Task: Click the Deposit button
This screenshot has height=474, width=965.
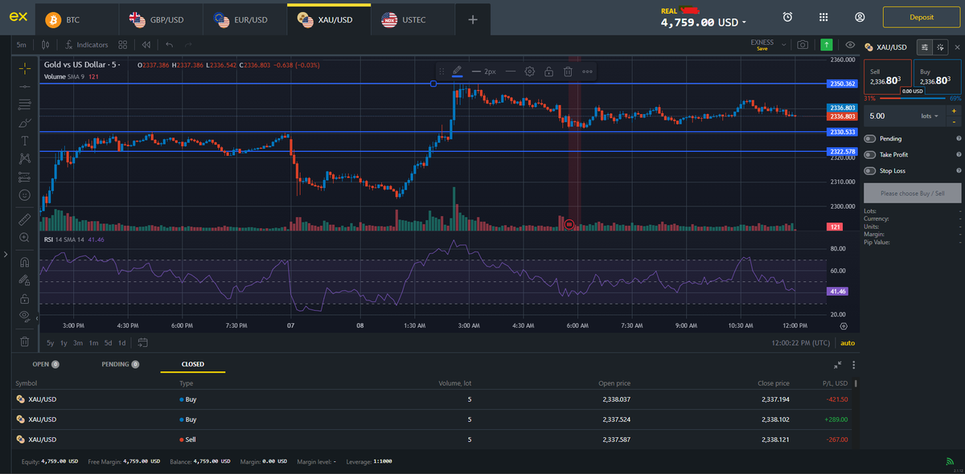Action: (922, 17)
